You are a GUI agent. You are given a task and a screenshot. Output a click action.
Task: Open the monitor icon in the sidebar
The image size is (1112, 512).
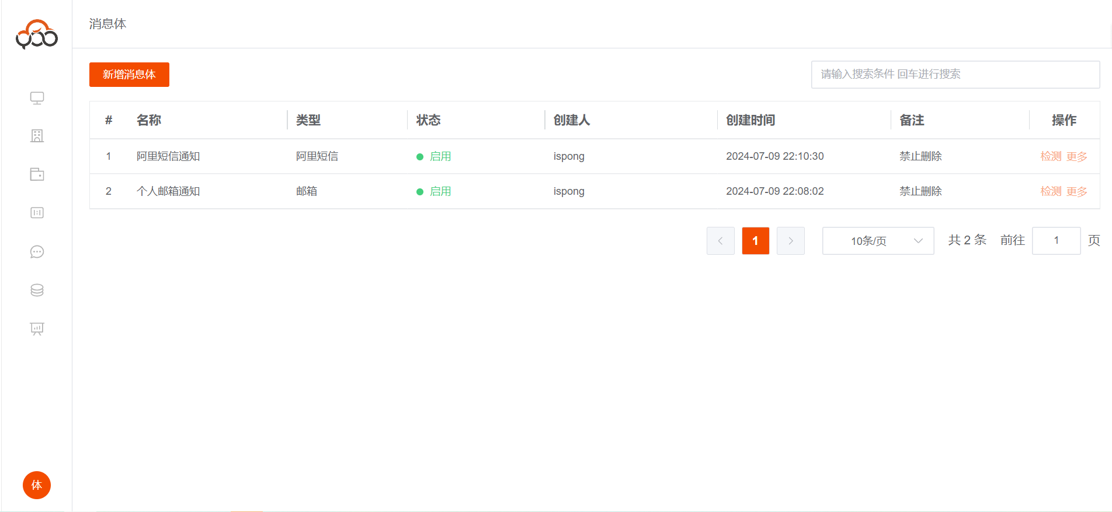(x=37, y=98)
